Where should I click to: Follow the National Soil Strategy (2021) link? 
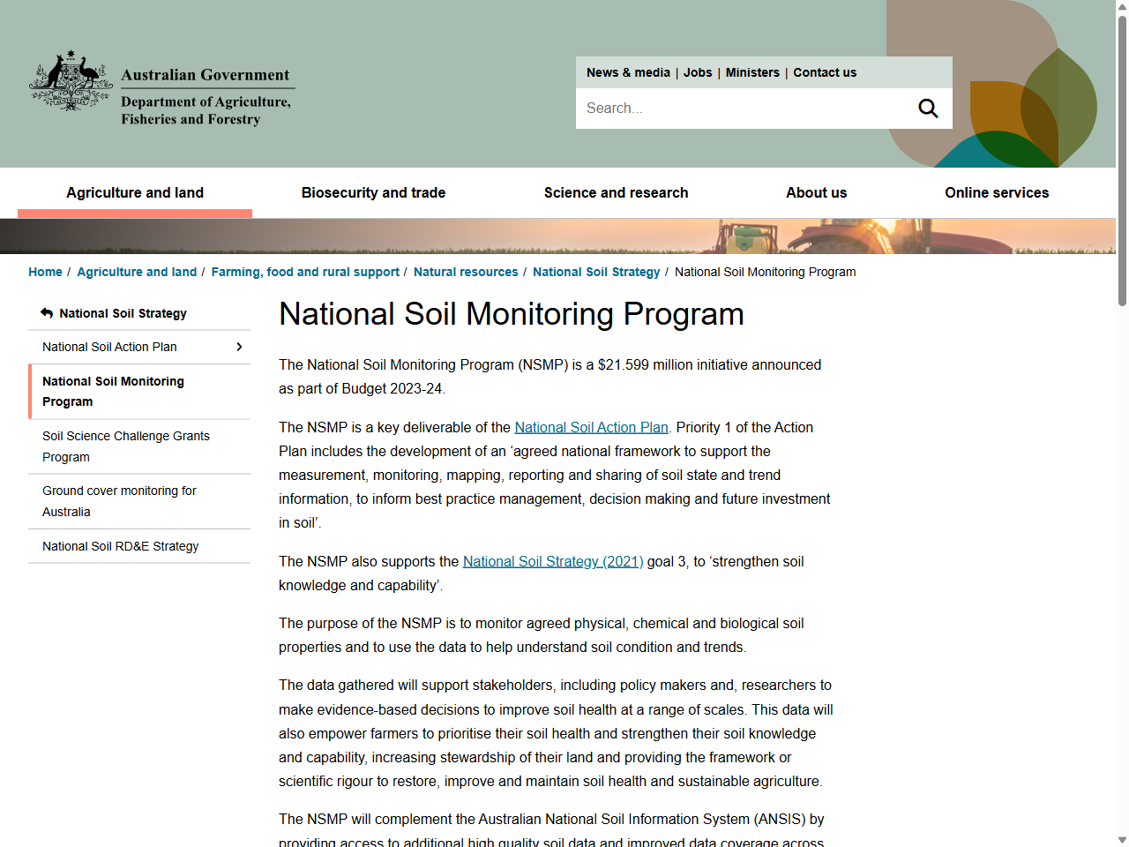(553, 561)
